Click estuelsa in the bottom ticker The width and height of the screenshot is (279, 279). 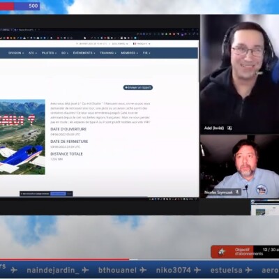point(226,270)
